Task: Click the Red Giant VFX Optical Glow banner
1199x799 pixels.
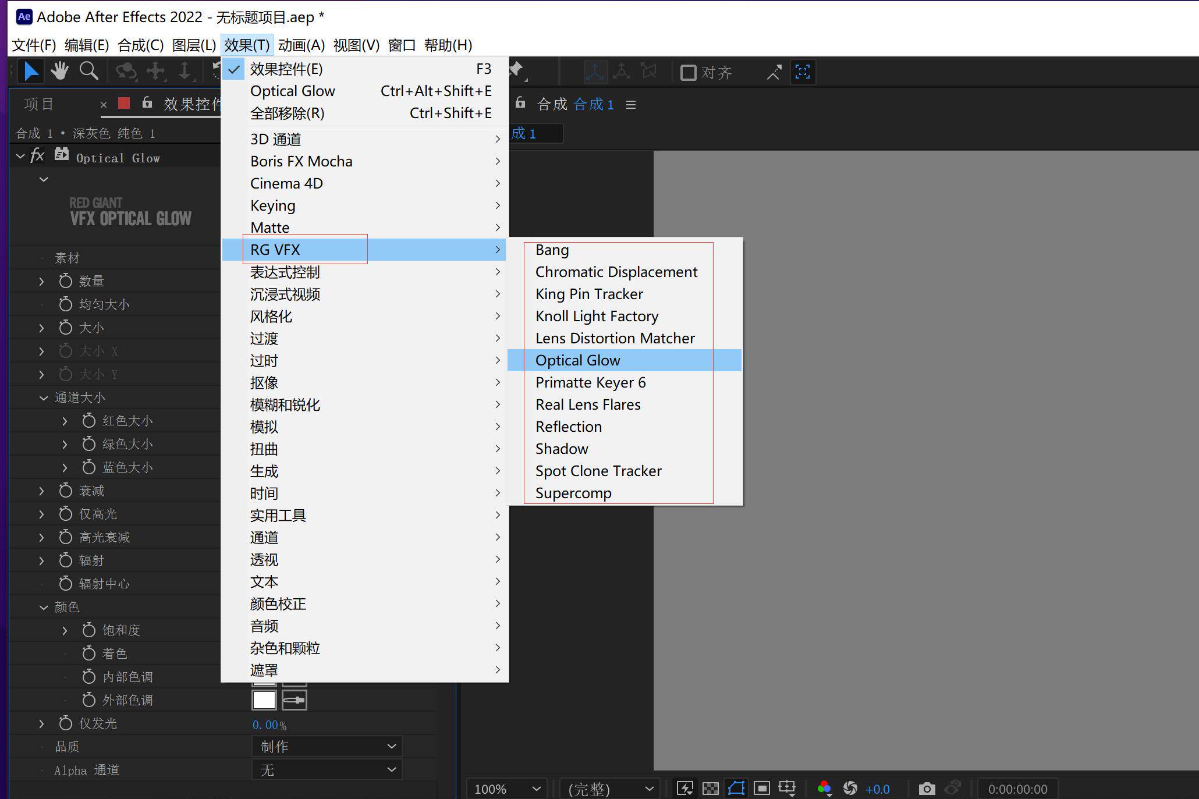Action: 129,212
